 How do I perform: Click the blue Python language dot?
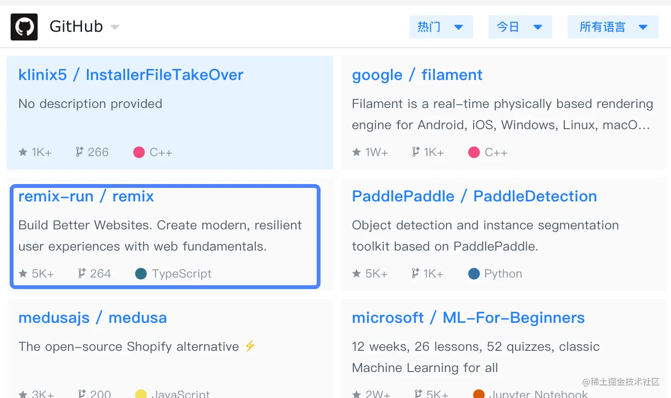[474, 274]
